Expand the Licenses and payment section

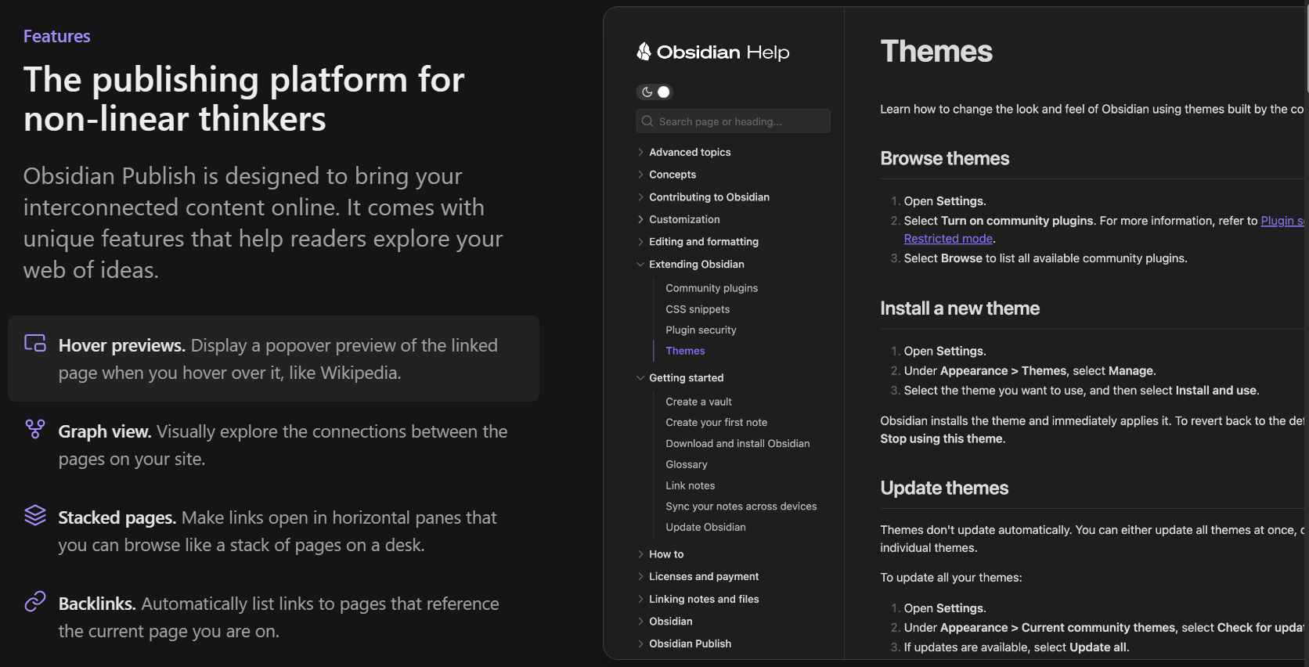[703, 577]
